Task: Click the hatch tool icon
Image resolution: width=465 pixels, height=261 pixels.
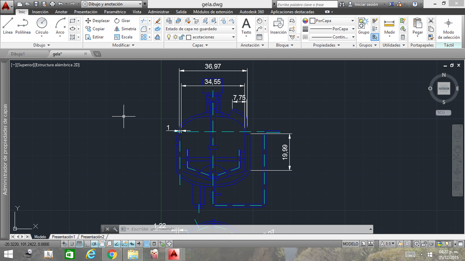Action: click(72, 37)
